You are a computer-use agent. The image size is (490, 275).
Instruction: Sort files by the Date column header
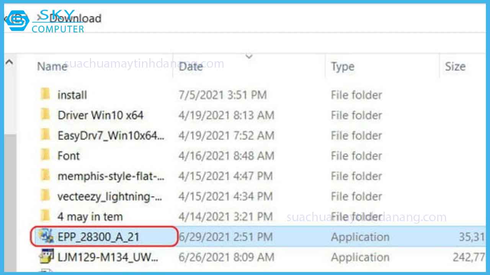[190, 66]
